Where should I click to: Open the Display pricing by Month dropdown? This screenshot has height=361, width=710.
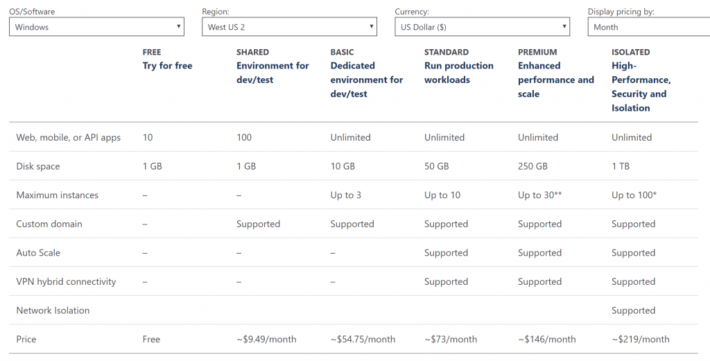click(649, 27)
